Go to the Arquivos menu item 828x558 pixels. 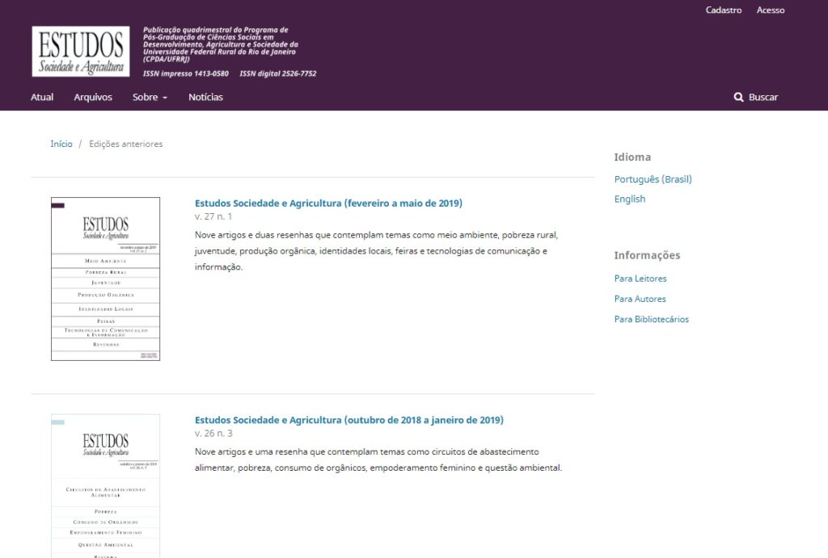[93, 97]
